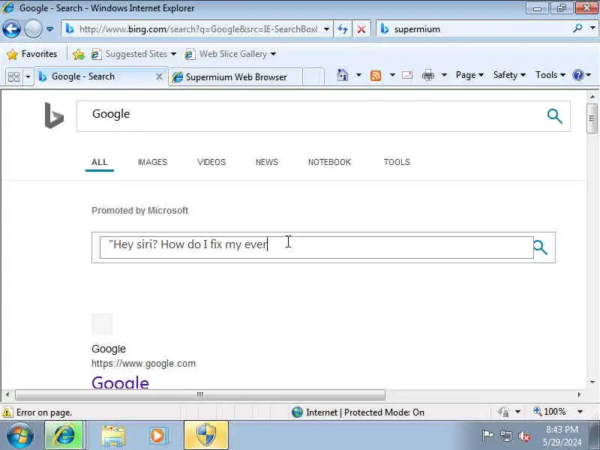This screenshot has height=450, width=600.
Task: Click the 'Error on page' warning icon
Action: (7, 412)
